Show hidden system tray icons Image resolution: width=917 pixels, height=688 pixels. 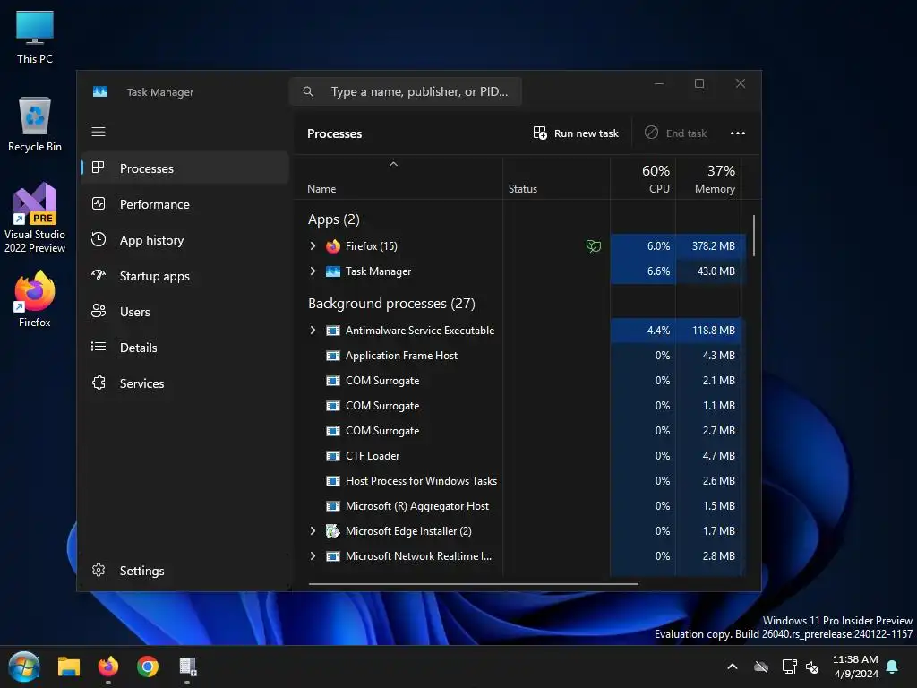(x=732, y=666)
